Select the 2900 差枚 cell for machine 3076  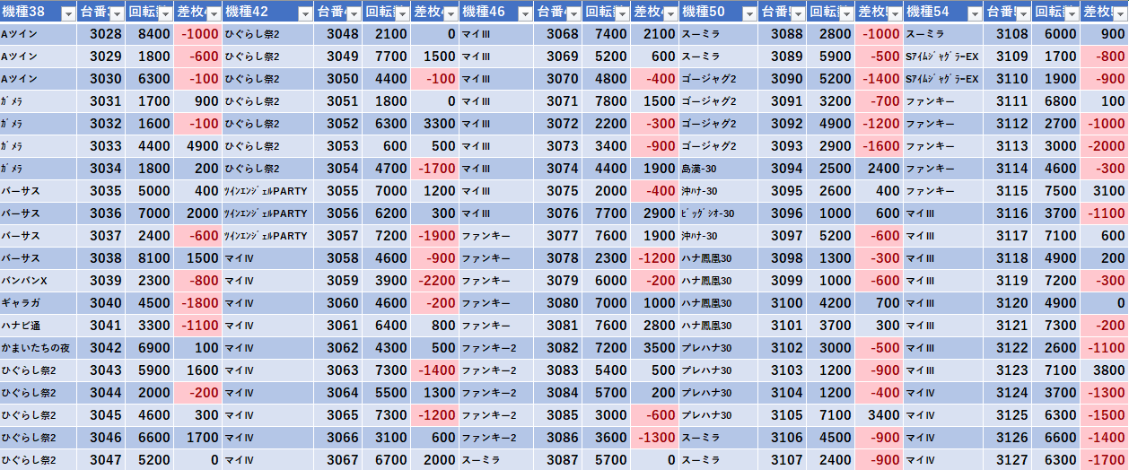(x=654, y=213)
